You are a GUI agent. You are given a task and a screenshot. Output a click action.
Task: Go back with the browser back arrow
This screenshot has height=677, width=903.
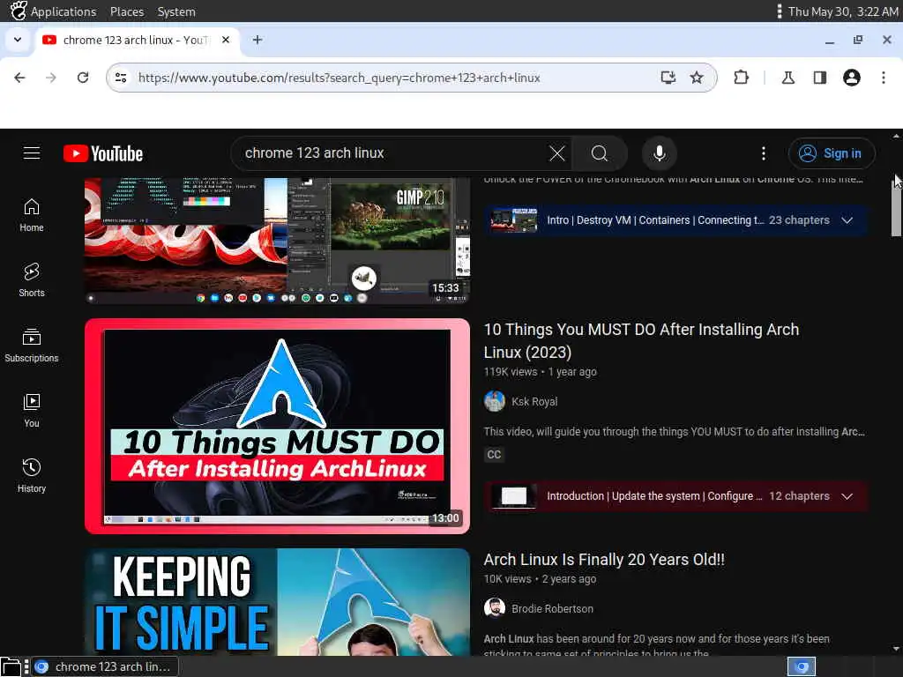[19, 78]
